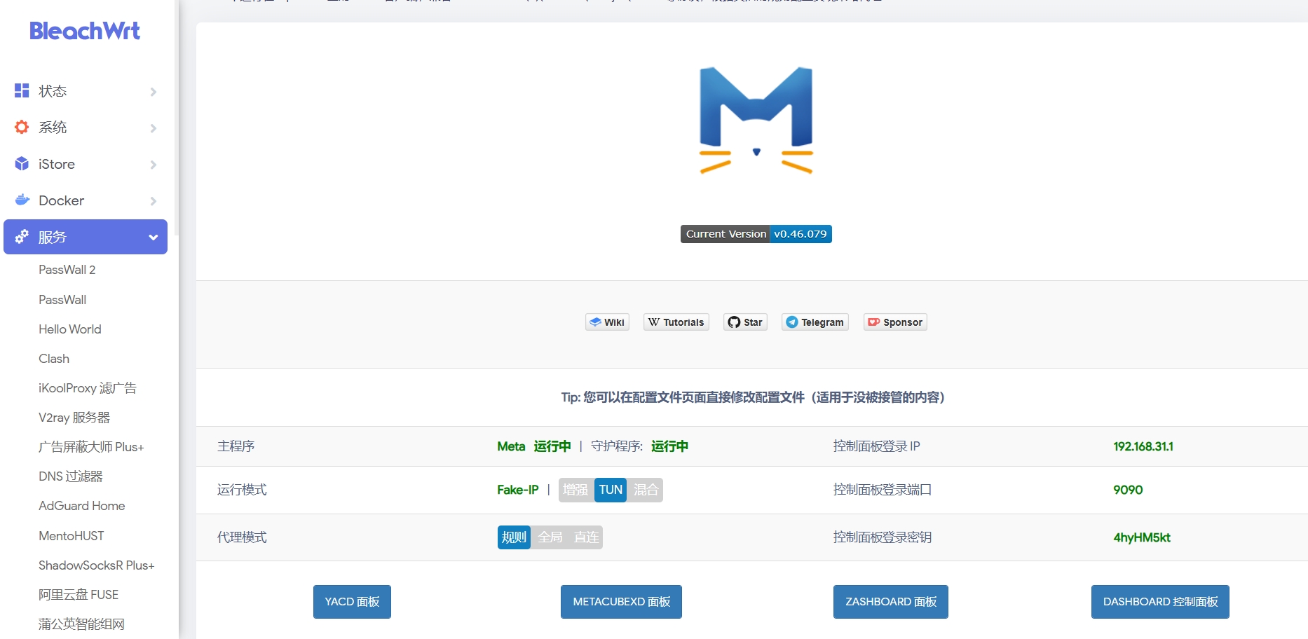Viewport: 1308px width, 639px height.
Task: Click the Telegram link text
Action: point(822,322)
